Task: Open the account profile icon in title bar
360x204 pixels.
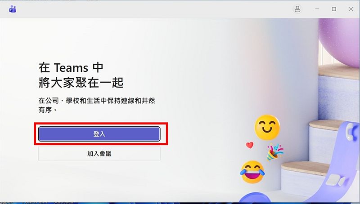Action: pos(297,9)
